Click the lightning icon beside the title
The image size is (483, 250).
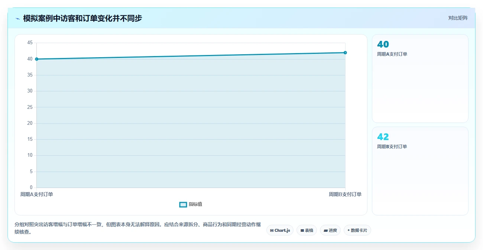tap(17, 18)
